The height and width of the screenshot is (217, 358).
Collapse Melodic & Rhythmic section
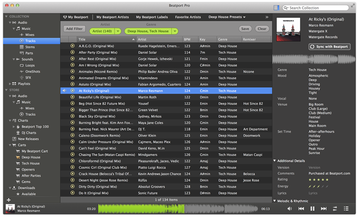click(x=274, y=201)
